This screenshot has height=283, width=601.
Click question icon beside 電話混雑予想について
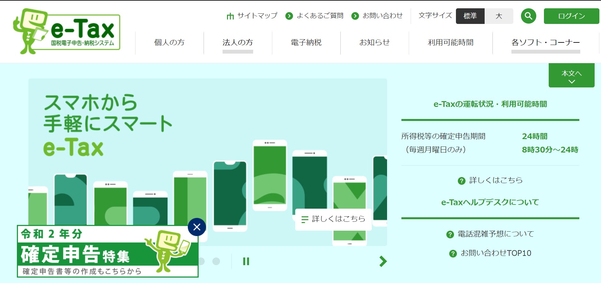click(x=450, y=235)
